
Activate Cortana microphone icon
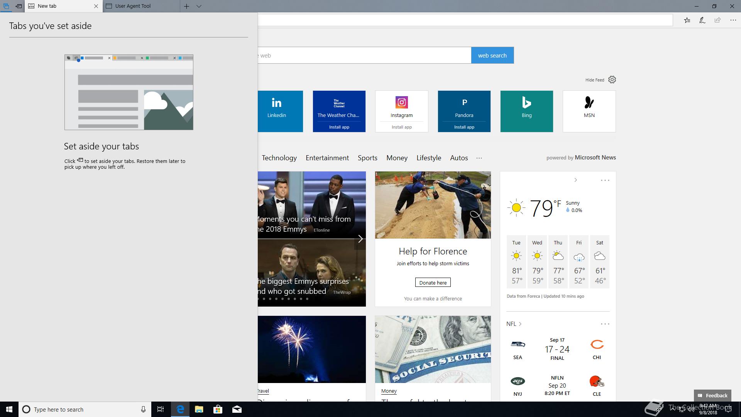pos(143,409)
